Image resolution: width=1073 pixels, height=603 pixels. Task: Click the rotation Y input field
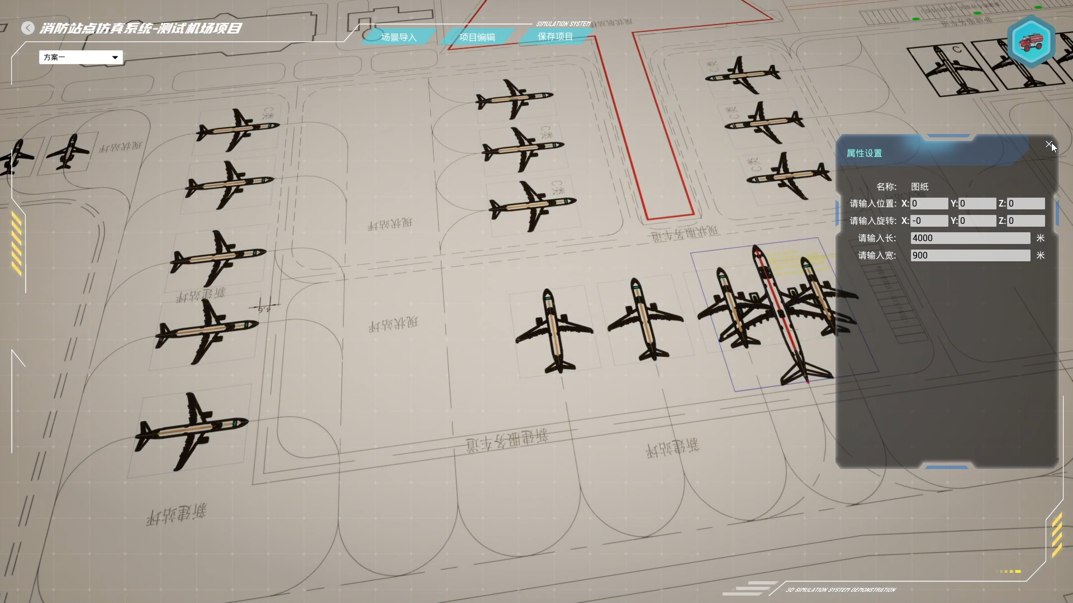(977, 221)
